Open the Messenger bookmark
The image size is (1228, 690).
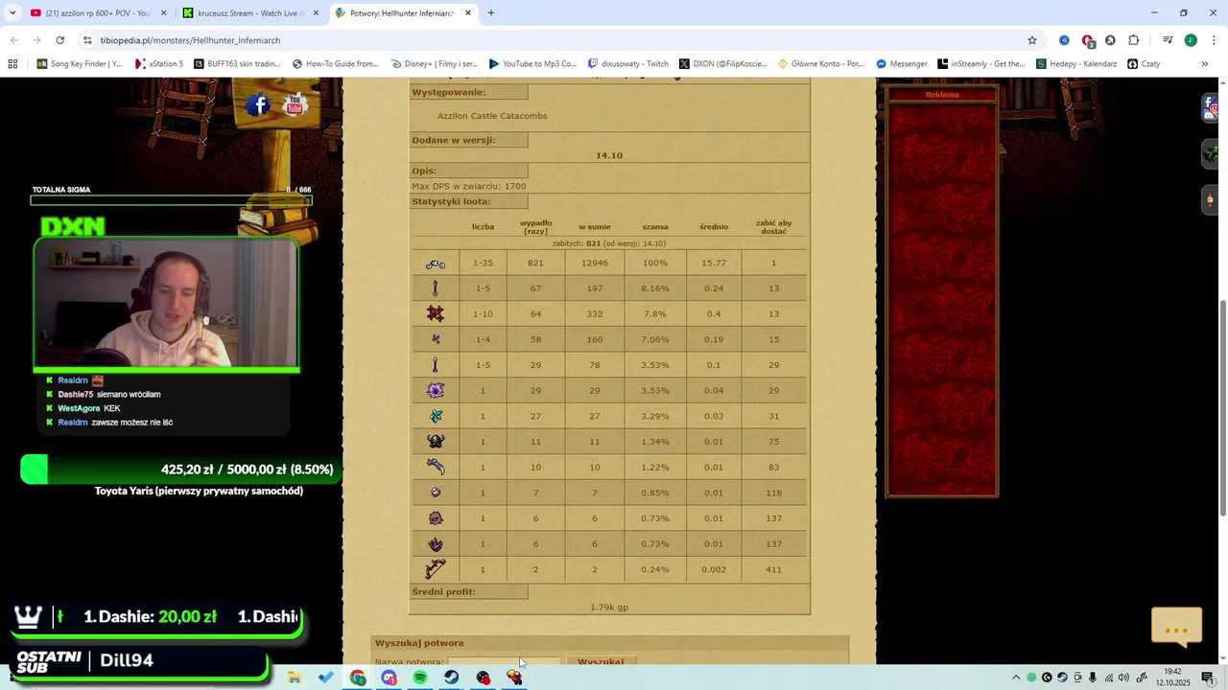[902, 64]
